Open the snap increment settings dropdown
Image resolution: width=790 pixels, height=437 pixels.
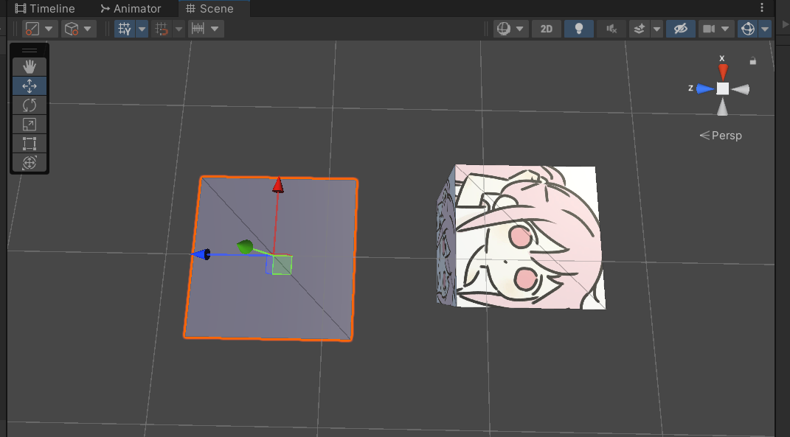click(x=215, y=29)
